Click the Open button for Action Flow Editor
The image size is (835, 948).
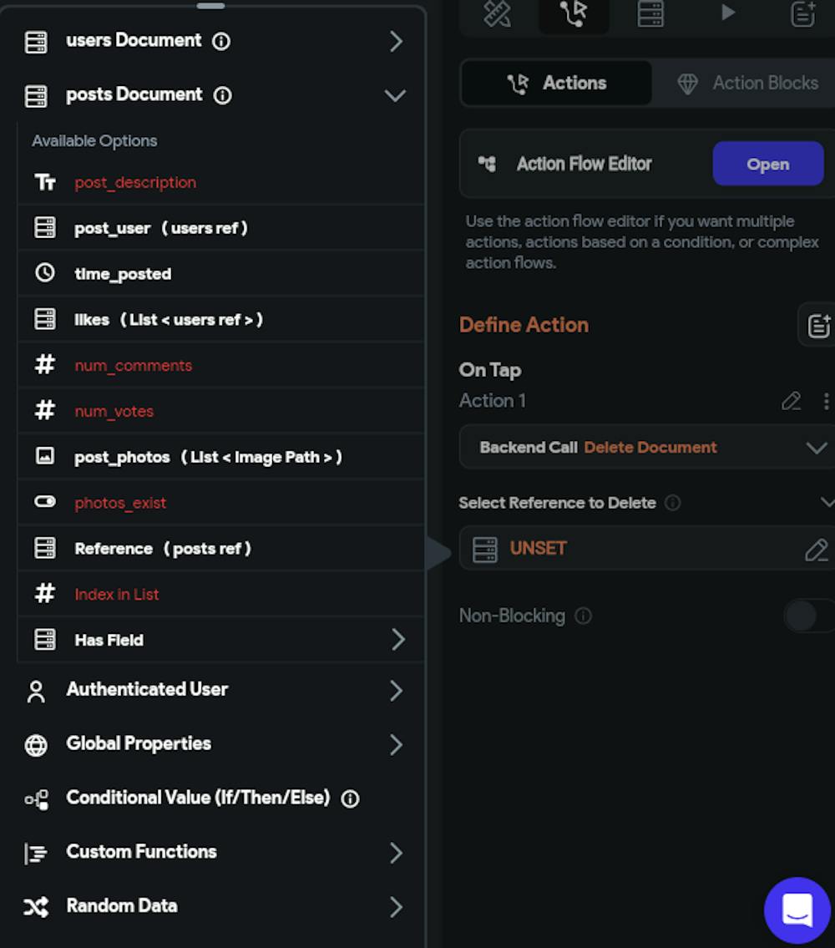pos(767,164)
